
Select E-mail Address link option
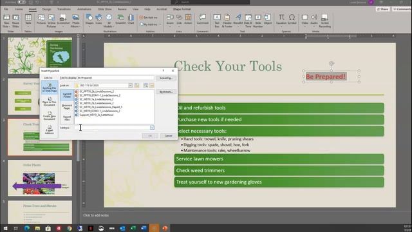(x=50, y=130)
